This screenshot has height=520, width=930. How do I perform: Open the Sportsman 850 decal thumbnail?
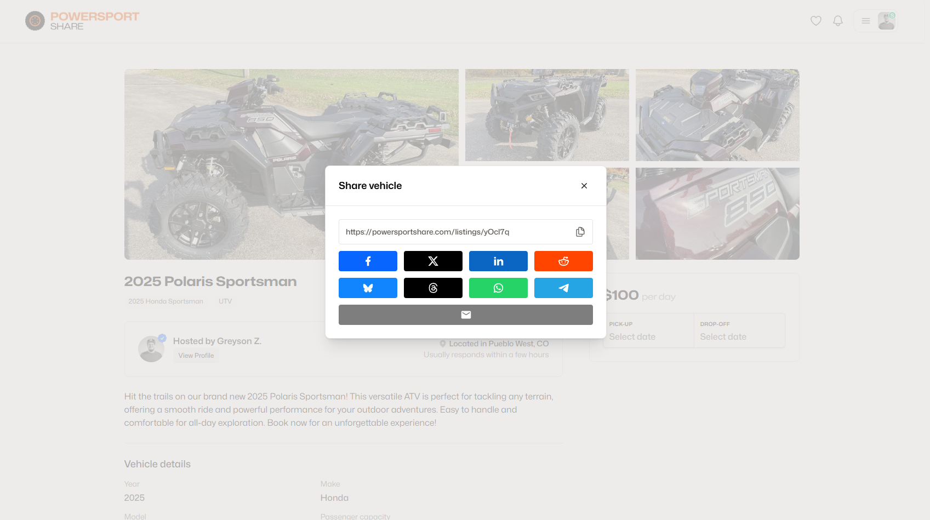[717, 214]
